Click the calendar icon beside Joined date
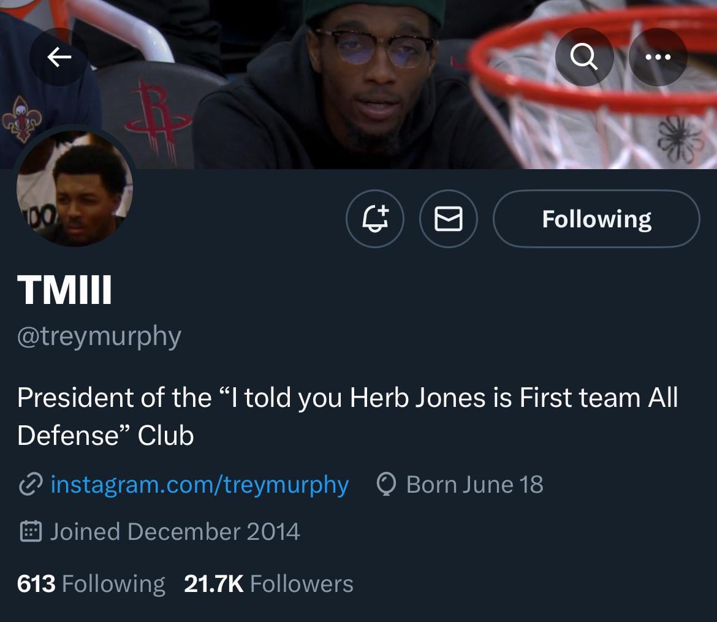The image size is (717, 622). click(x=30, y=531)
